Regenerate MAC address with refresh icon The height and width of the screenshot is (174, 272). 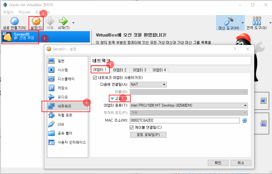[x=245, y=120]
